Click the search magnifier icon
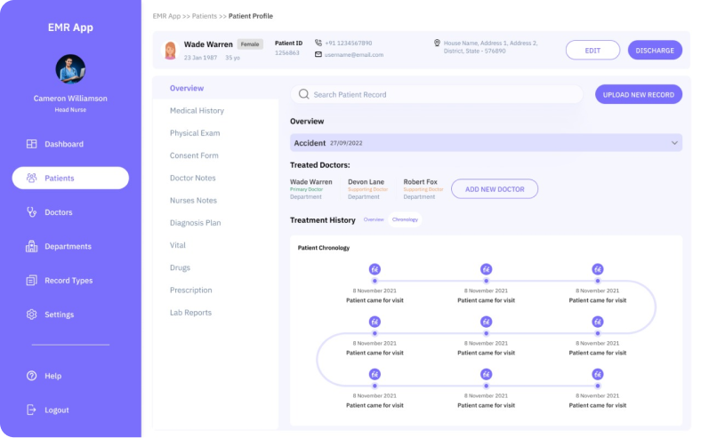This screenshot has height=438, width=701. pos(303,94)
